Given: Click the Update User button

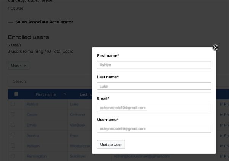Looking at the screenshot, I should (111, 145).
